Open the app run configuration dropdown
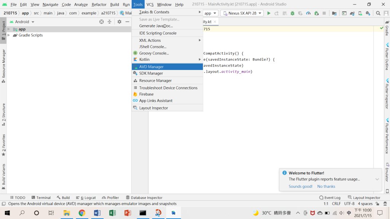The height and width of the screenshot is (219, 390). pos(210,13)
